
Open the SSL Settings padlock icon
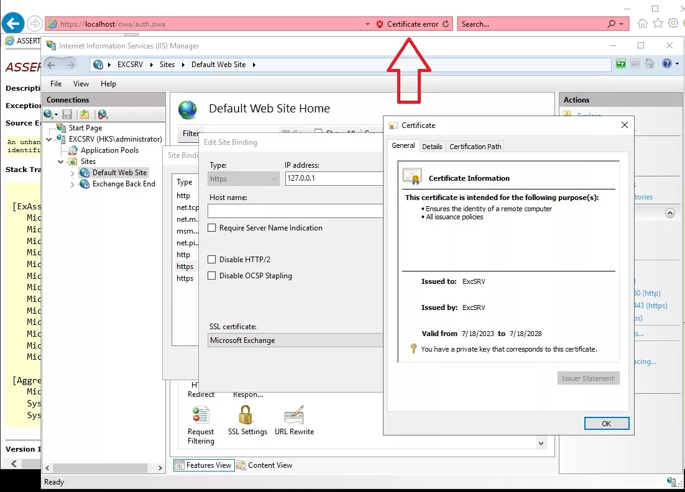(246, 415)
